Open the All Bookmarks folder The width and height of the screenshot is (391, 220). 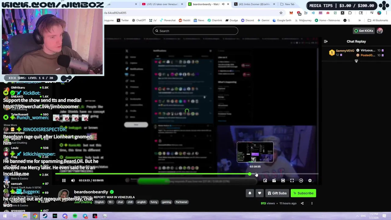(378, 20)
